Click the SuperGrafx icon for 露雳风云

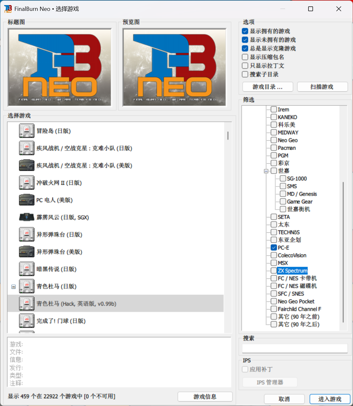pos(27,217)
